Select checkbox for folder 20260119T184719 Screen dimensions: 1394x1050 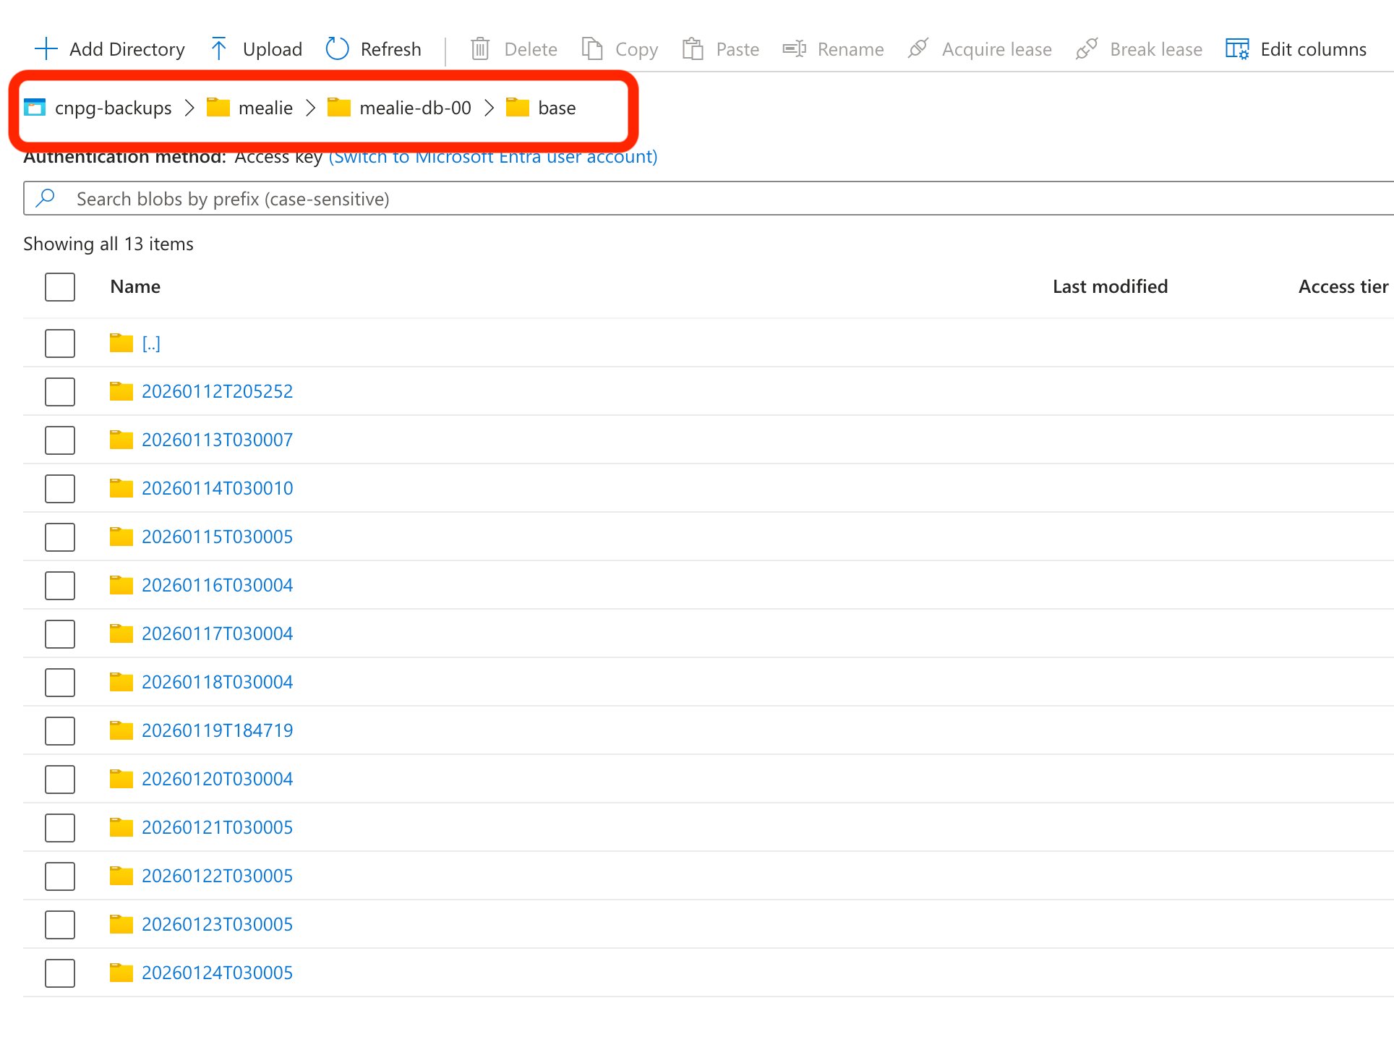pyautogui.click(x=60, y=731)
